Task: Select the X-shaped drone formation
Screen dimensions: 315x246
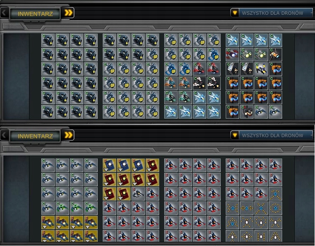Action: 261,208
